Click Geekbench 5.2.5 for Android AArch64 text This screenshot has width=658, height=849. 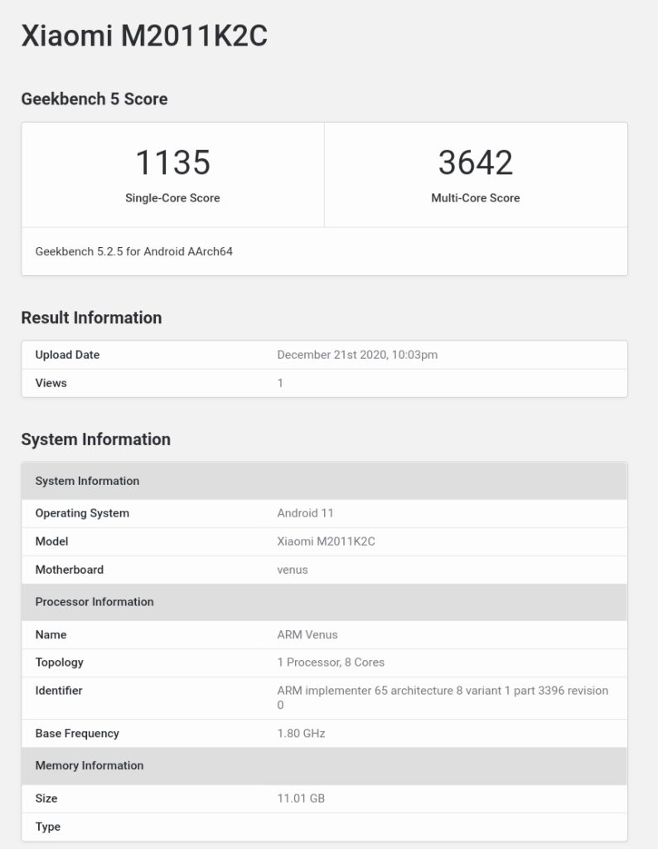tap(133, 251)
